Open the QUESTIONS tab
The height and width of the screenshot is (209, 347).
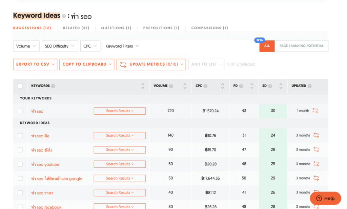(116, 28)
